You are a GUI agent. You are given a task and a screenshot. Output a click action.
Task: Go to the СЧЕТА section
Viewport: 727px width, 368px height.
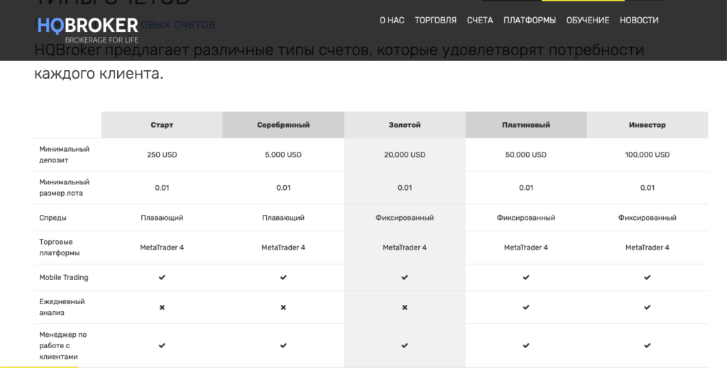click(x=480, y=21)
